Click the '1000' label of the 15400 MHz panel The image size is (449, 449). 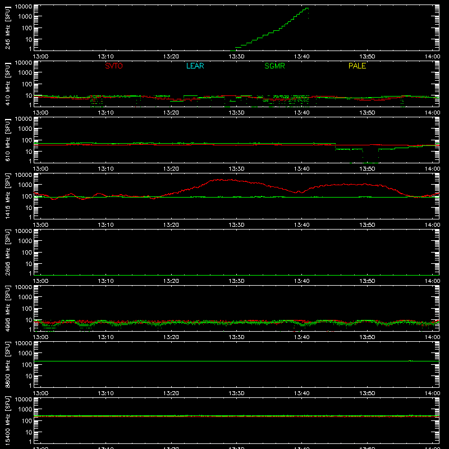(25, 410)
